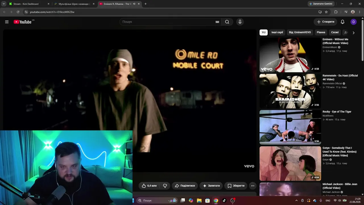The height and width of the screenshot is (205, 364).
Task: Open Copilot from the taskbar
Action: pos(191,200)
